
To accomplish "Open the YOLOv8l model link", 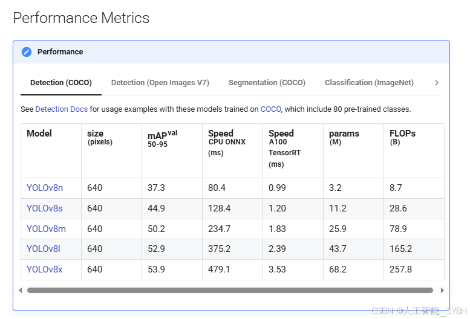I will tap(44, 249).
